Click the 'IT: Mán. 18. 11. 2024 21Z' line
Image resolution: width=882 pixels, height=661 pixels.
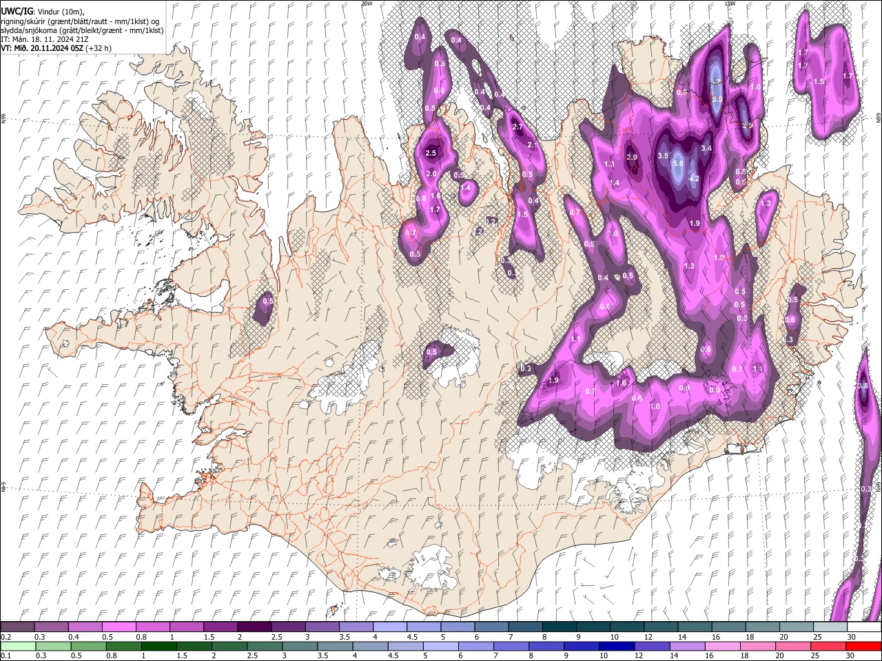[45, 39]
